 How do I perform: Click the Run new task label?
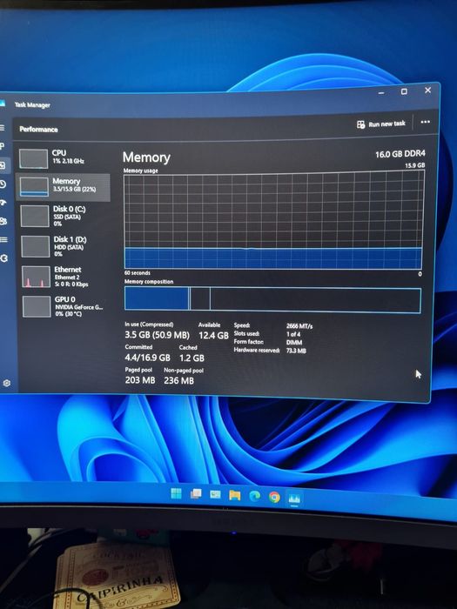point(386,124)
